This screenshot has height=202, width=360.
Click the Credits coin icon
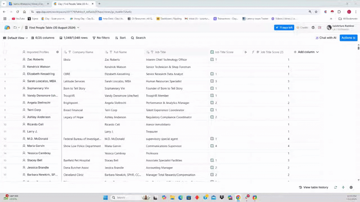(298, 27)
